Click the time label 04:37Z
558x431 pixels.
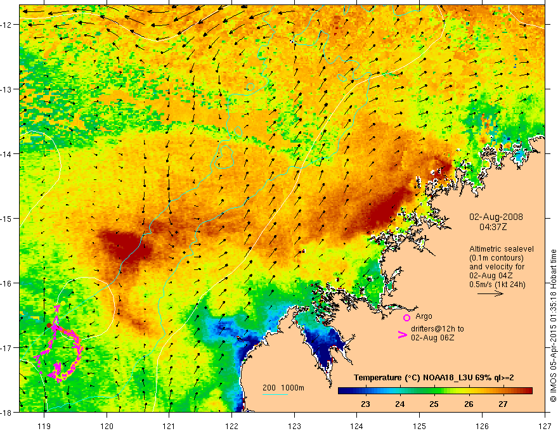(x=493, y=226)
